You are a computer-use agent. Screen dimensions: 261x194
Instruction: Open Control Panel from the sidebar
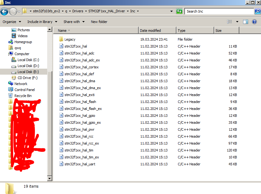pos(24,89)
